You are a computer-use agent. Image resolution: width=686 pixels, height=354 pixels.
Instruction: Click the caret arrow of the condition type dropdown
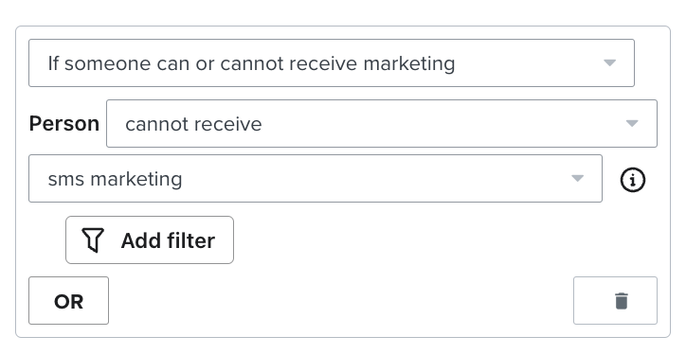609,62
